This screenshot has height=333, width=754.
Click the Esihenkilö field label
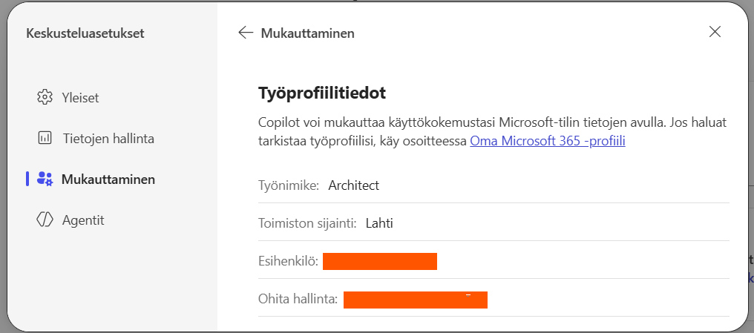click(x=288, y=261)
